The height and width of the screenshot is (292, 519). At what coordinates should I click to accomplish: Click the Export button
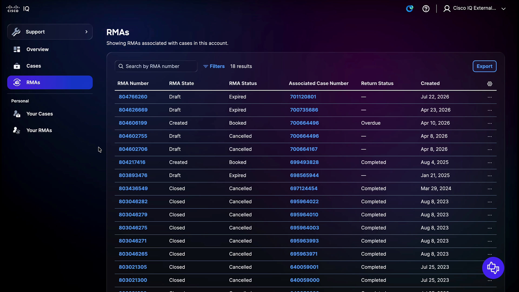(x=484, y=66)
